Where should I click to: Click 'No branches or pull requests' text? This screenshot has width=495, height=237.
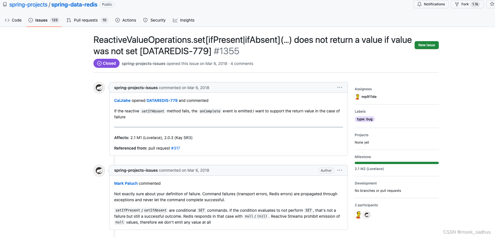coord(378,191)
